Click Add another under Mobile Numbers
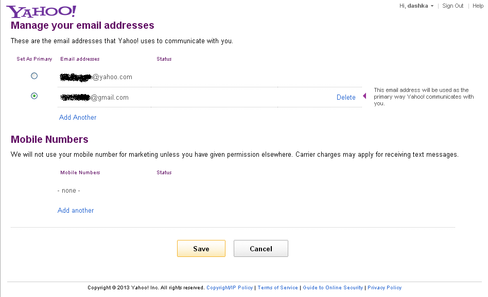The width and height of the screenshot is (488, 297). coord(76,210)
